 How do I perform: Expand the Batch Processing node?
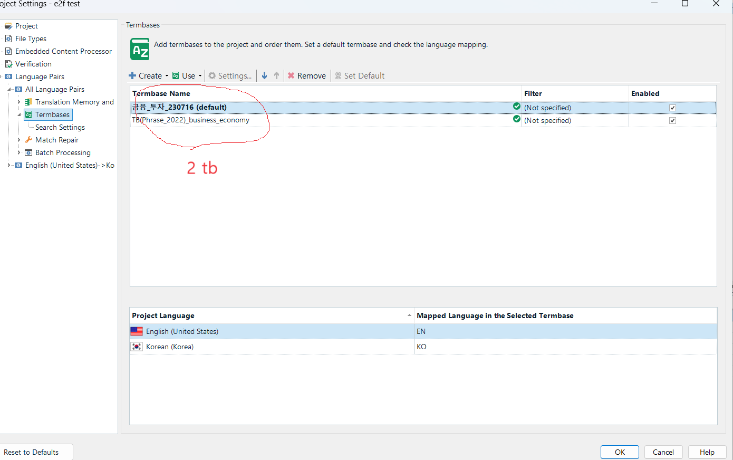19,152
